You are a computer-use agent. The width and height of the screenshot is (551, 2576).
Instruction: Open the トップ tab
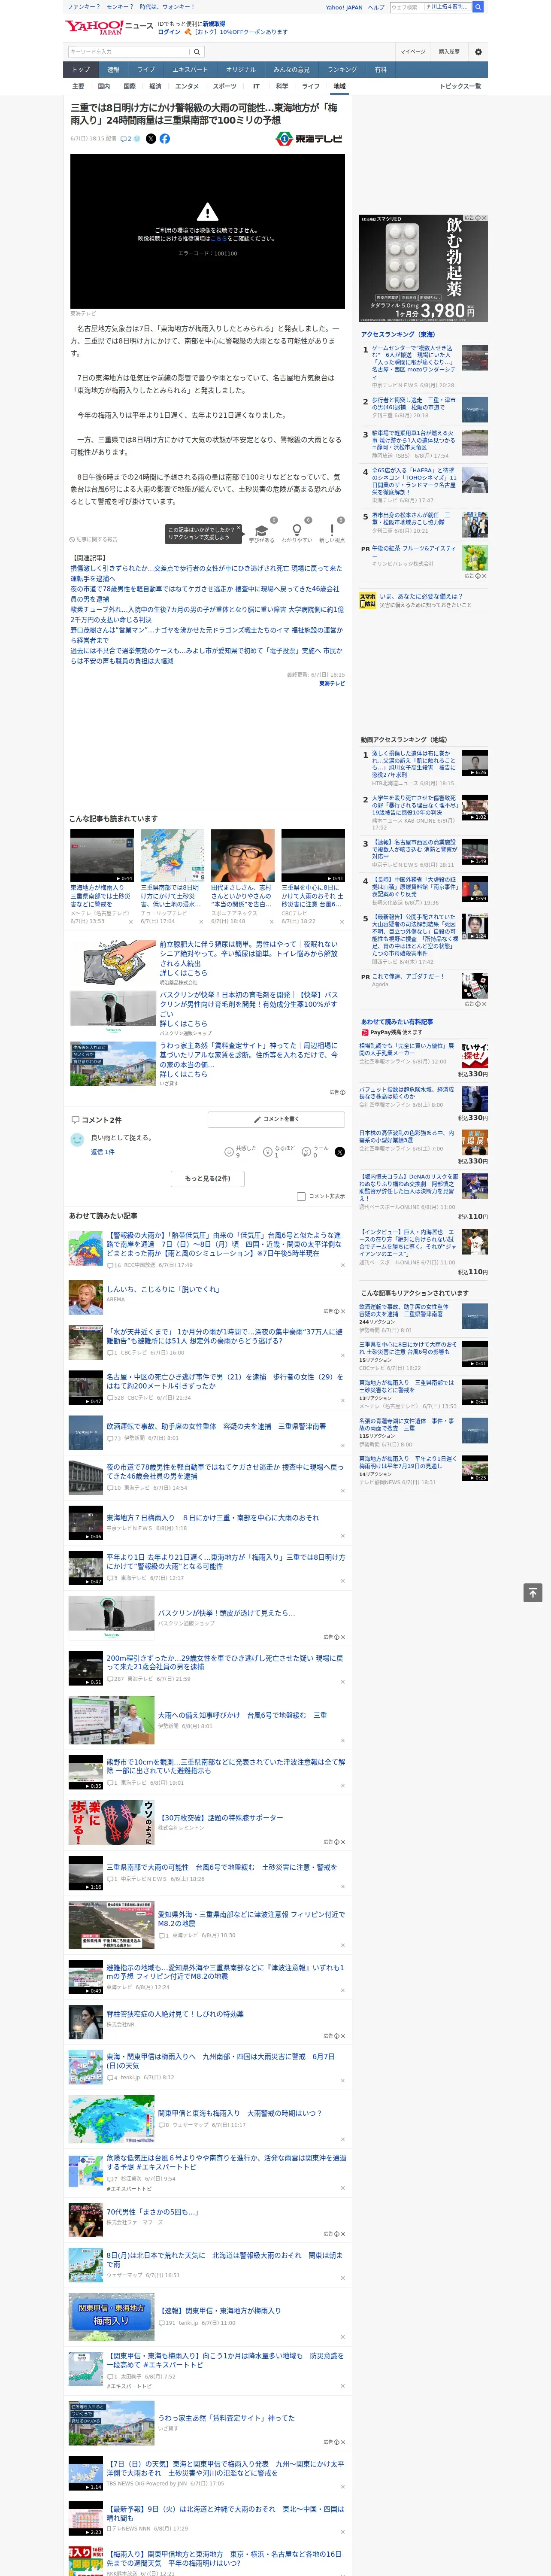[x=81, y=70]
